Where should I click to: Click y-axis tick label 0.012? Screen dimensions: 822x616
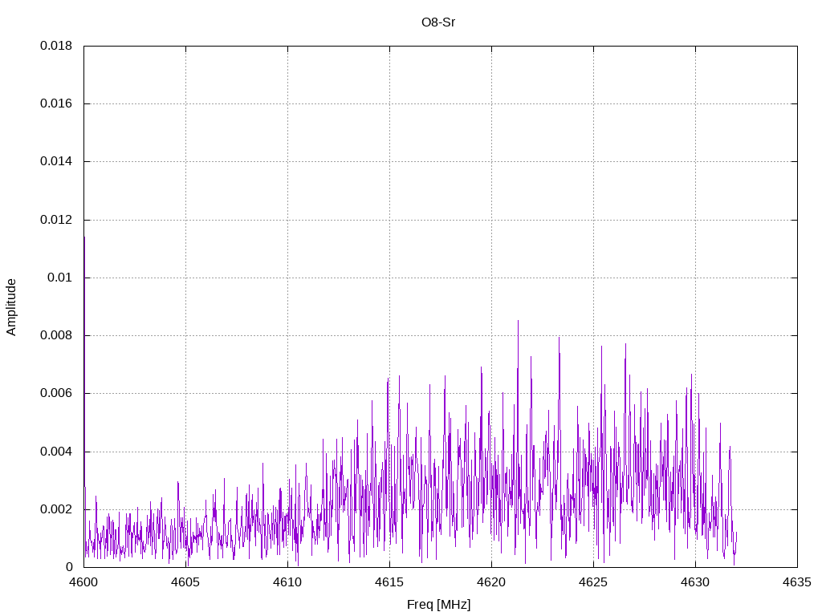pyautogui.click(x=56, y=220)
